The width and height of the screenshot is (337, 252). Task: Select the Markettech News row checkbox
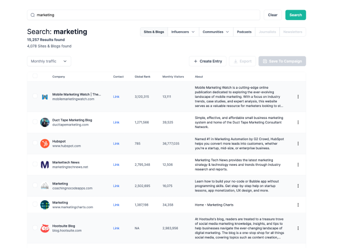pyautogui.click(x=35, y=164)
